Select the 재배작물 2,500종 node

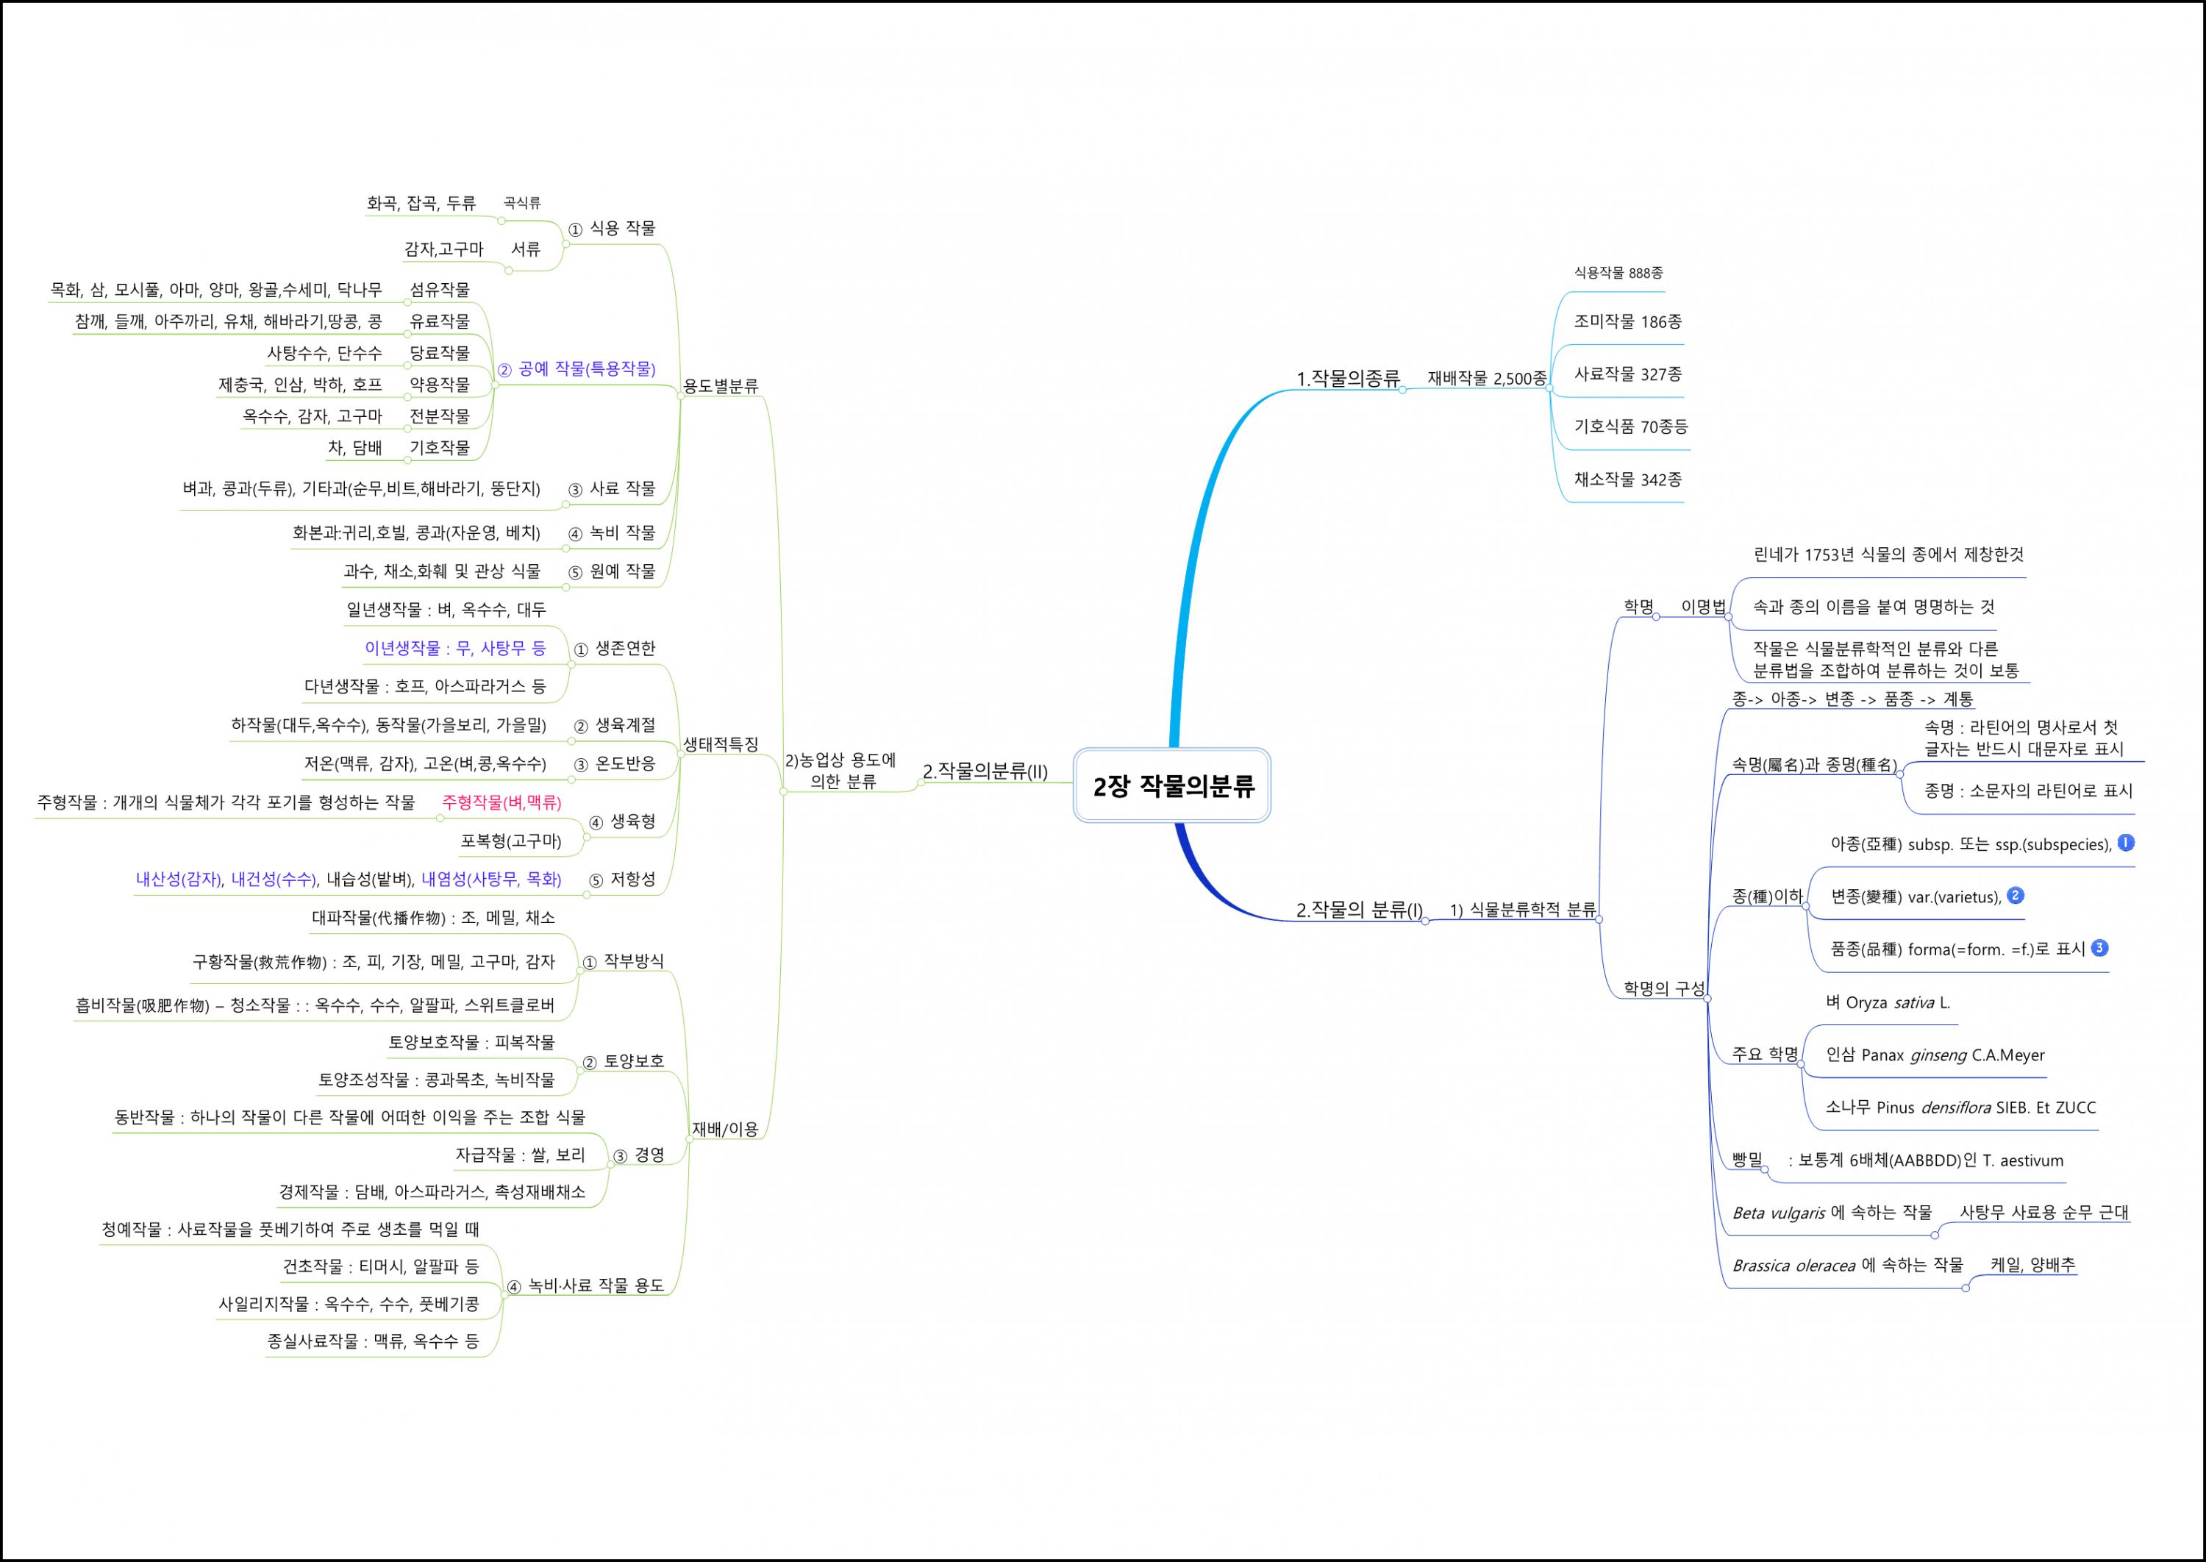(x=1487, y=378)
